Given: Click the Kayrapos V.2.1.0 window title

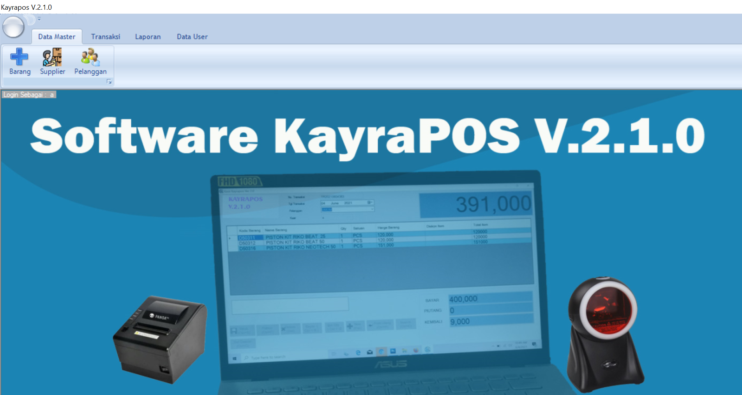Looking at the screenshot, I should coord(26,7).
